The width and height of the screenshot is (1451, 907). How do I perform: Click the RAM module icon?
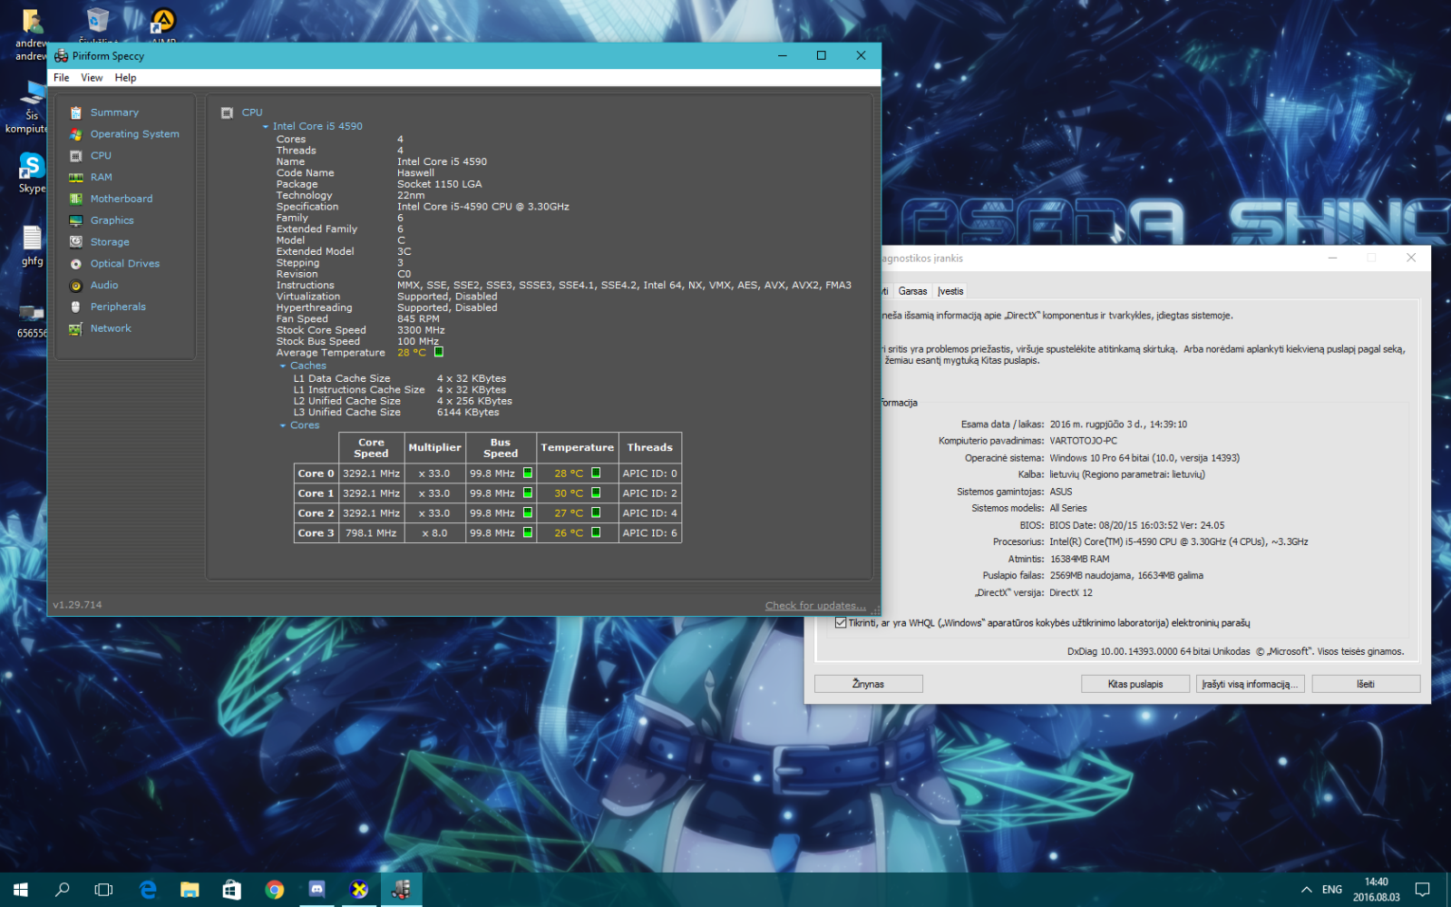click(x=76, y=178)
